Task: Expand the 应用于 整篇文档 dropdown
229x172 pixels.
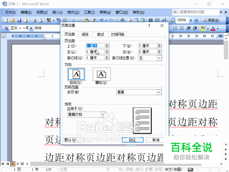Action: (103, 115)
